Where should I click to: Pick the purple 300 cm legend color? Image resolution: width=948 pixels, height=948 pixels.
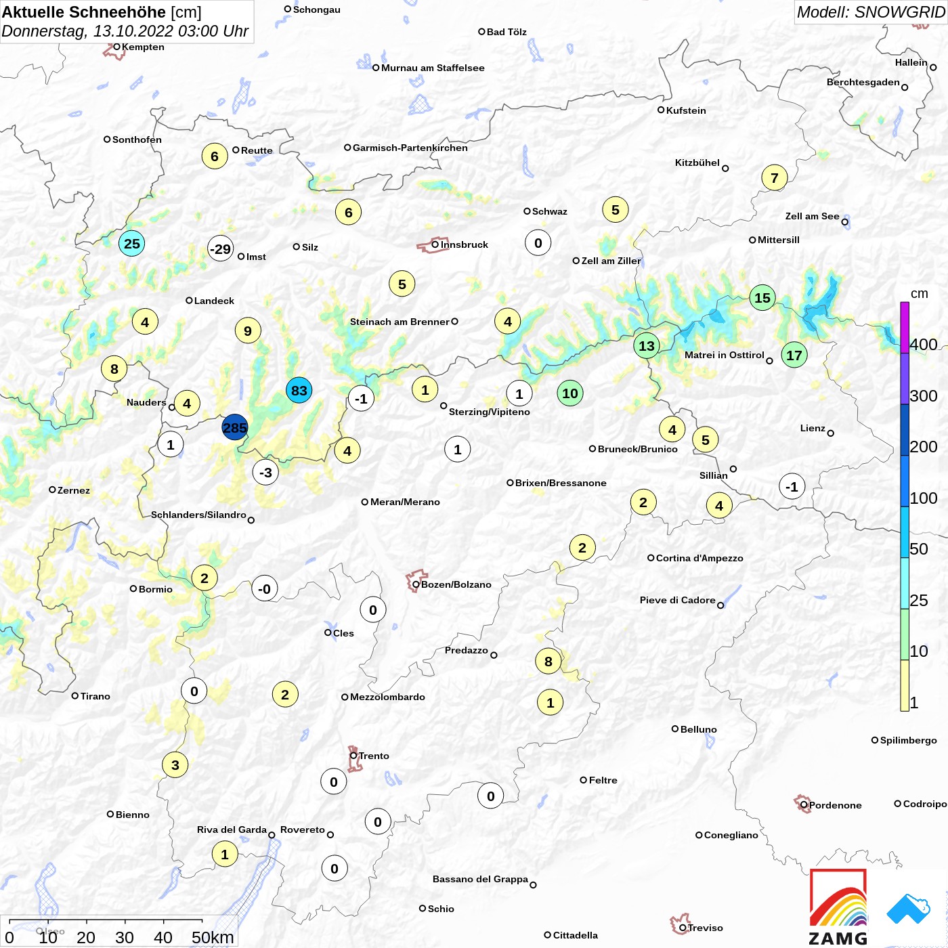coord(904,379)
